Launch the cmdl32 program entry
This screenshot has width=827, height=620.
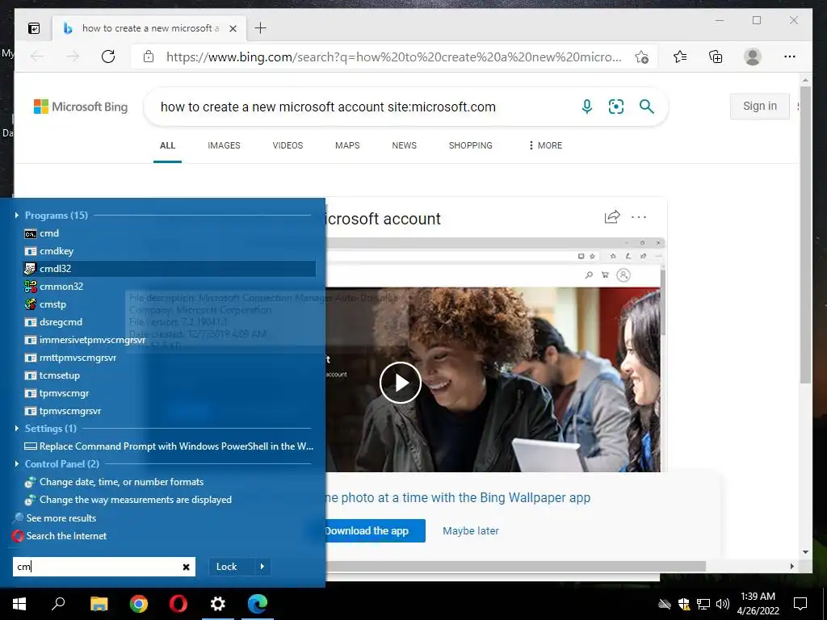tap(170, 268)
